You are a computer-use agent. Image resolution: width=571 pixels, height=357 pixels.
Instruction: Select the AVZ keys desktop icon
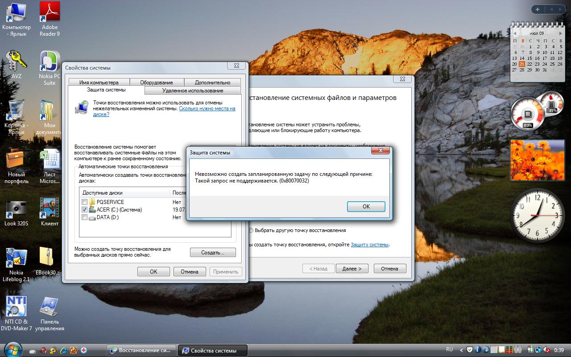click(17, 65)
